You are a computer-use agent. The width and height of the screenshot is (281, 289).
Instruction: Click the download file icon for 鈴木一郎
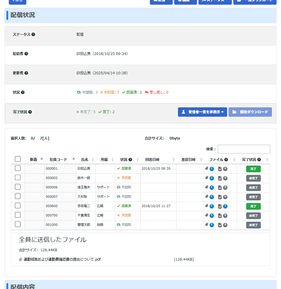pos(220,178)
